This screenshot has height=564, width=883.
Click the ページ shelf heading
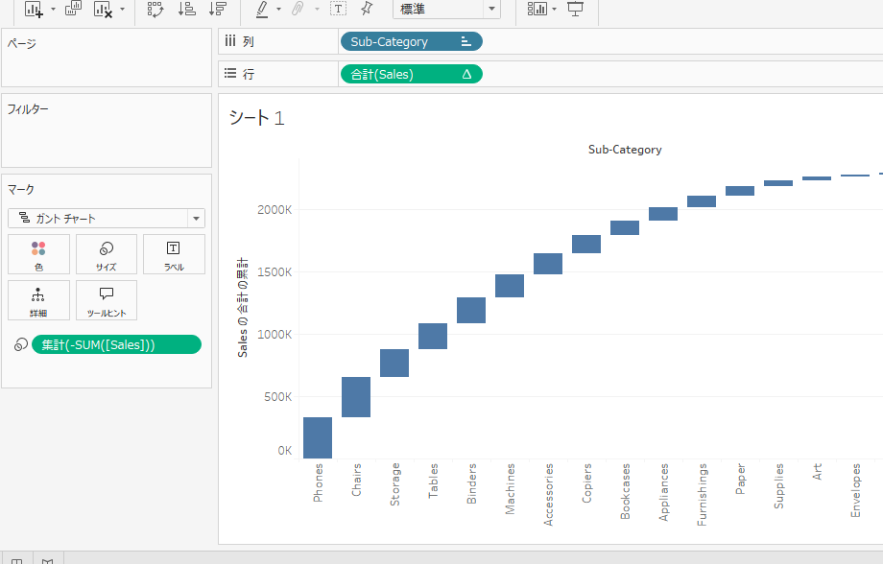tap(22, 43)
